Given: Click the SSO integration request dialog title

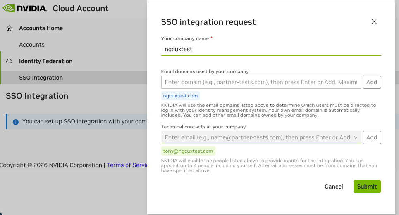Looking at the screenshot, I should 208,22.
